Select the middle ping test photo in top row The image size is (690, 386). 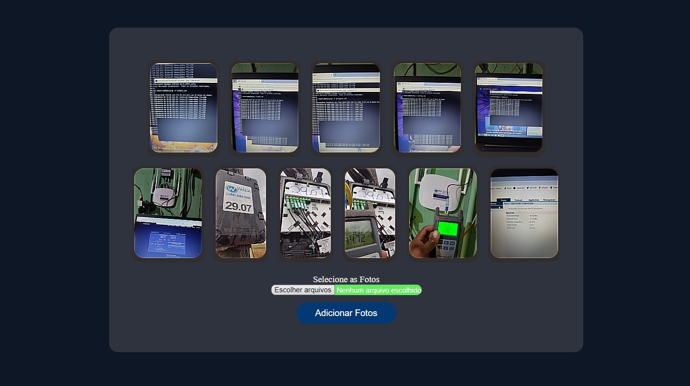pyautogui.click(x=346, y=108)
